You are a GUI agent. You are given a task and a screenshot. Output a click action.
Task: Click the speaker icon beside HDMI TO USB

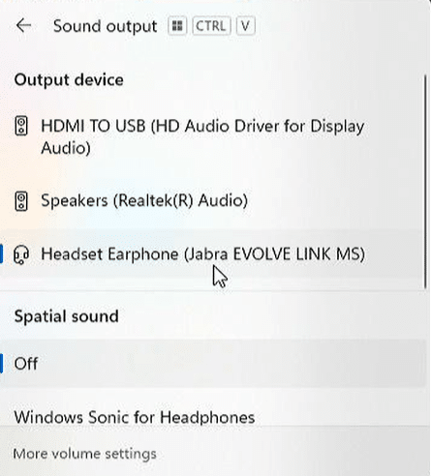pyautogui.click(x=21, y=126)
